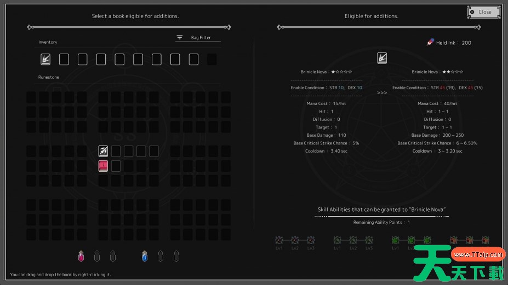Click the Bag Filter lines icon
The image size is (508, 285).
click(x=179, y=38)
